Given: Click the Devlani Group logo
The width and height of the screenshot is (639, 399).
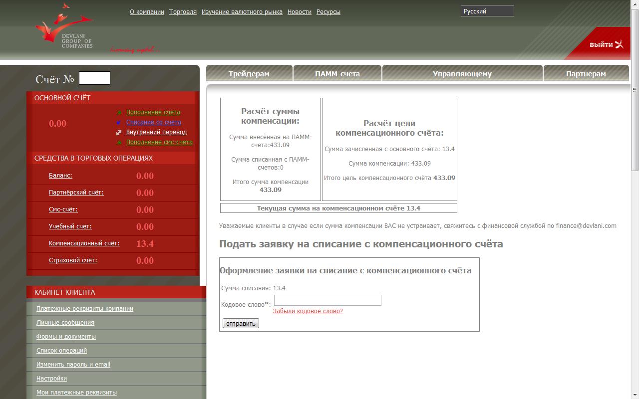Looking at the screenshot, I should [x=65, y=27].
